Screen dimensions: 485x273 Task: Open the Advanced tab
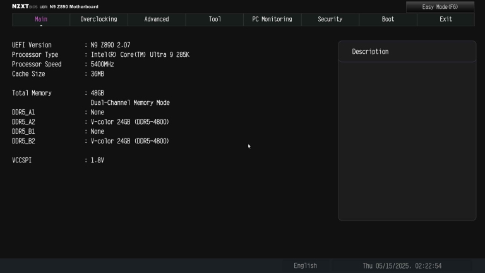coord(157,19)
